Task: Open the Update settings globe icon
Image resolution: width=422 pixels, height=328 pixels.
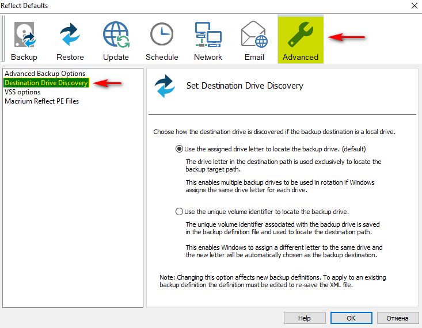Action: pos(116,35)
